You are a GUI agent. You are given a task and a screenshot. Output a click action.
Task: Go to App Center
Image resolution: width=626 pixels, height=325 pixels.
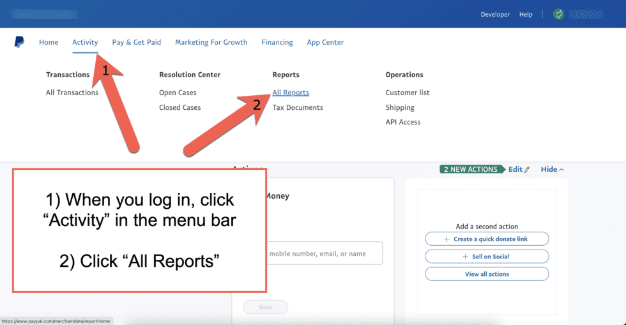click(325, 42)
